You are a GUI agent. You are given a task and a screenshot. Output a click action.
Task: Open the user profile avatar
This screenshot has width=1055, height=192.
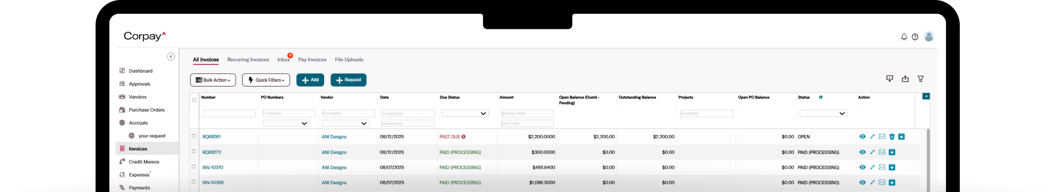click(929, 36)
